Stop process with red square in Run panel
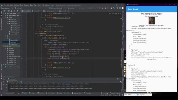The image size is (178, 100). tap(4, 82)
